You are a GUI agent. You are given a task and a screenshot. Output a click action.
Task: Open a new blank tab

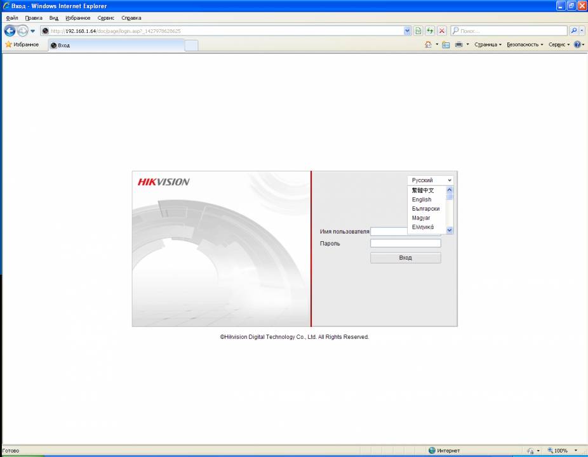(x=191, y=45)
